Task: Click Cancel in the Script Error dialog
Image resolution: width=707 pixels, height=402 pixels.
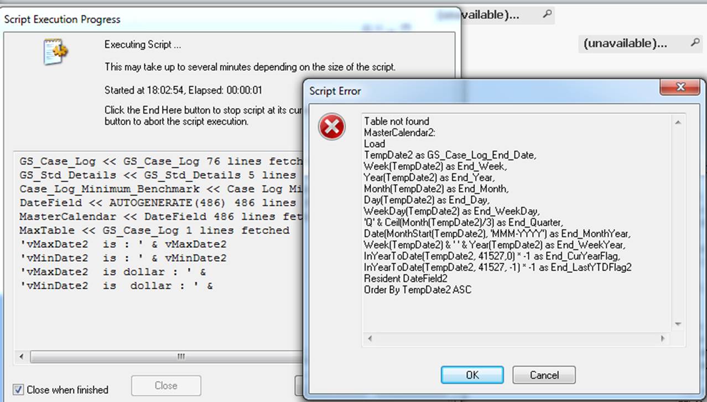Action: (544, 375)
